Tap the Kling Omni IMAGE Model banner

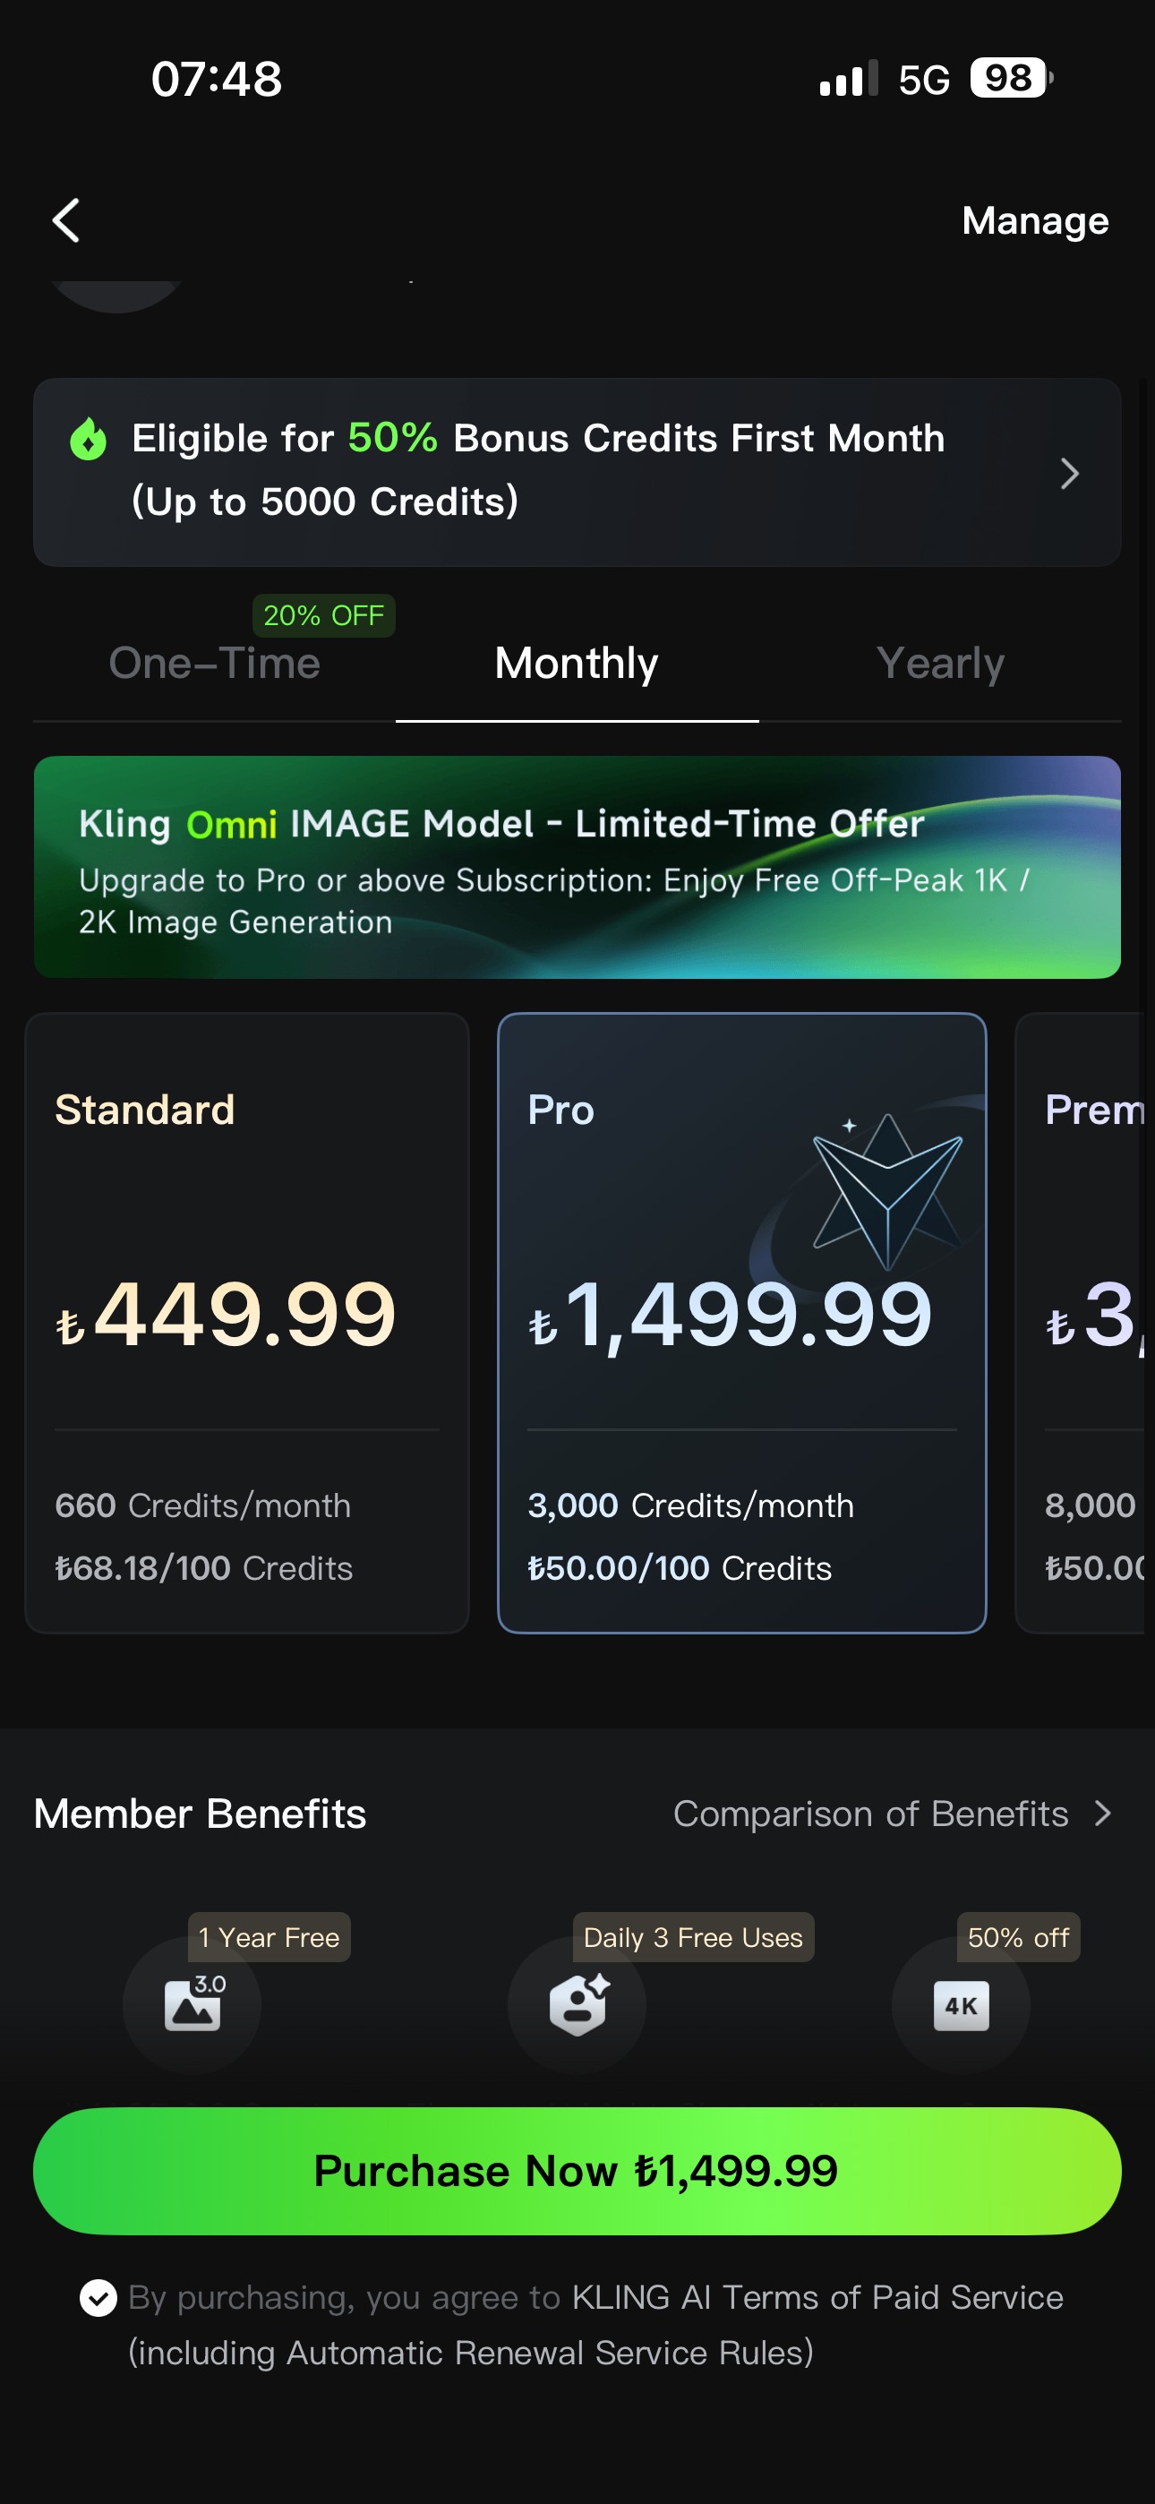(577, 867)
